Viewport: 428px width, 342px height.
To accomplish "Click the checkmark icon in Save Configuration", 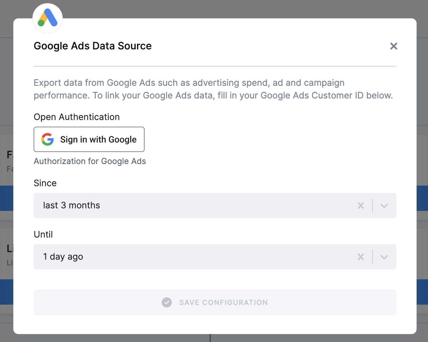I will tap(167, 302).
